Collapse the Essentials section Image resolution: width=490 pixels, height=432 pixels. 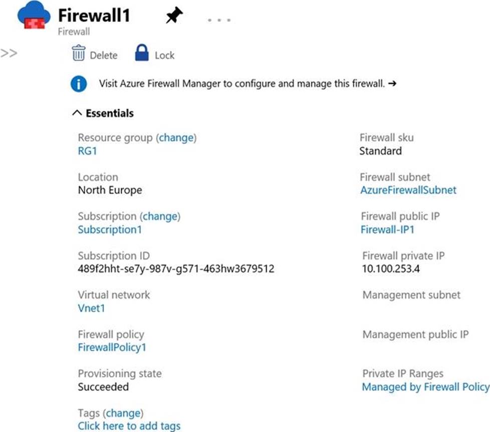pos(76,114)
